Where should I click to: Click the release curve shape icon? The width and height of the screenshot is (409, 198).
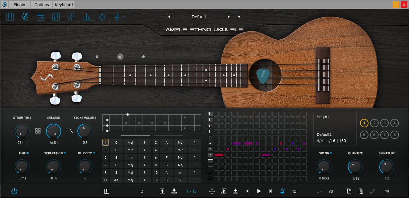click(x=69, y=131)
